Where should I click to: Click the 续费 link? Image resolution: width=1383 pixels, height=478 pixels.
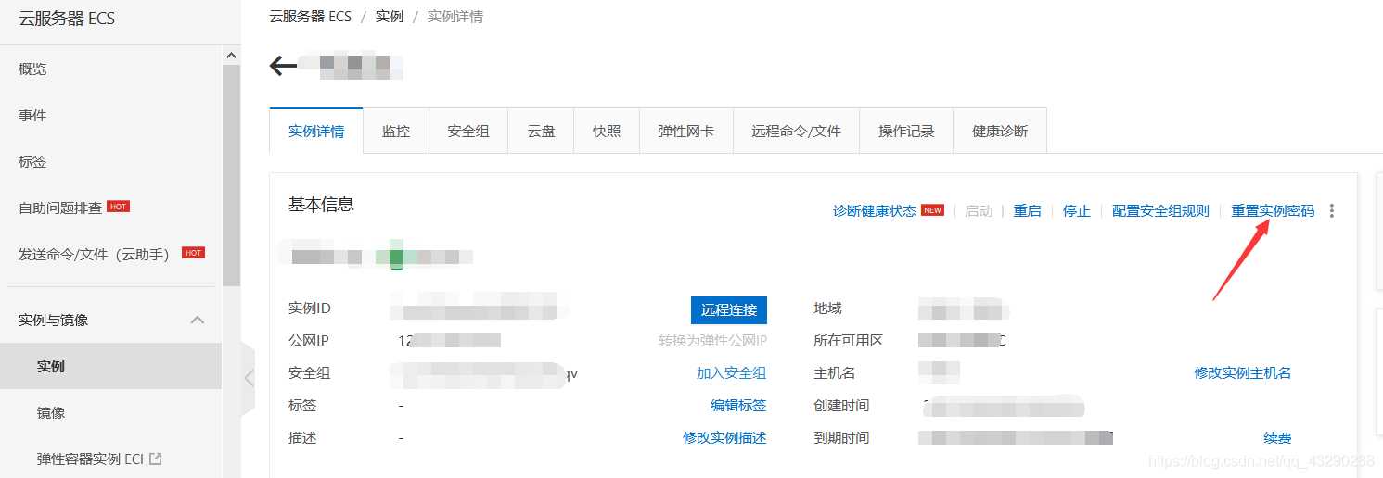click(x=1277, y=438)
